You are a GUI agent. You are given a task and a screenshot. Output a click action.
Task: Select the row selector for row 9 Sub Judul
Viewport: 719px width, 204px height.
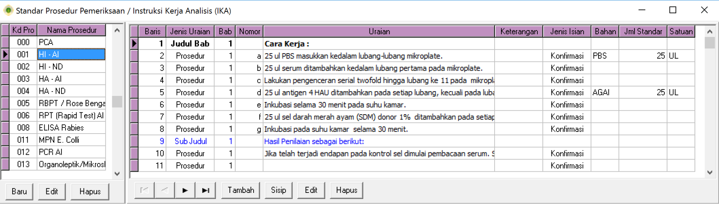(134, 142)
